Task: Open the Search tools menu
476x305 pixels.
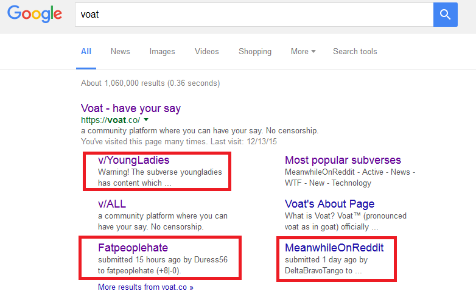Action: (x=355, y=52)
